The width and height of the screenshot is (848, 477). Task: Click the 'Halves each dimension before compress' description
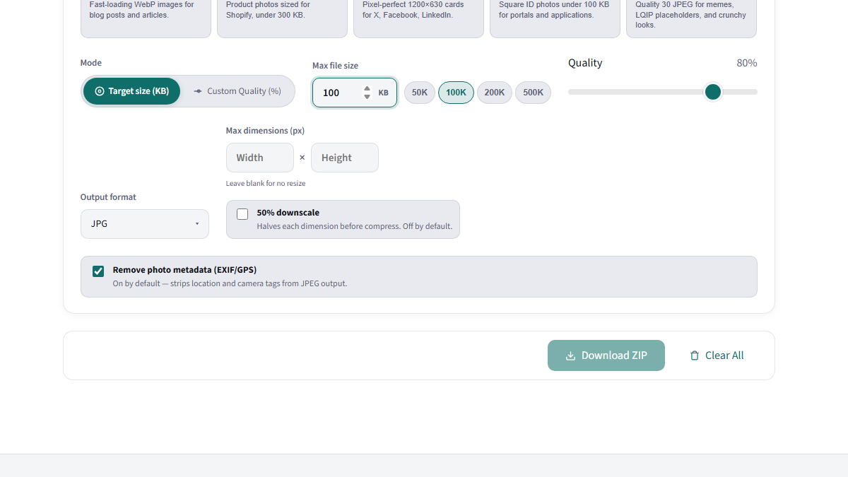[x=355, y=227]
